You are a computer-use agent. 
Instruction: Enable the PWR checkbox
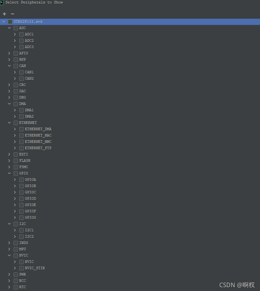[16, 275]
